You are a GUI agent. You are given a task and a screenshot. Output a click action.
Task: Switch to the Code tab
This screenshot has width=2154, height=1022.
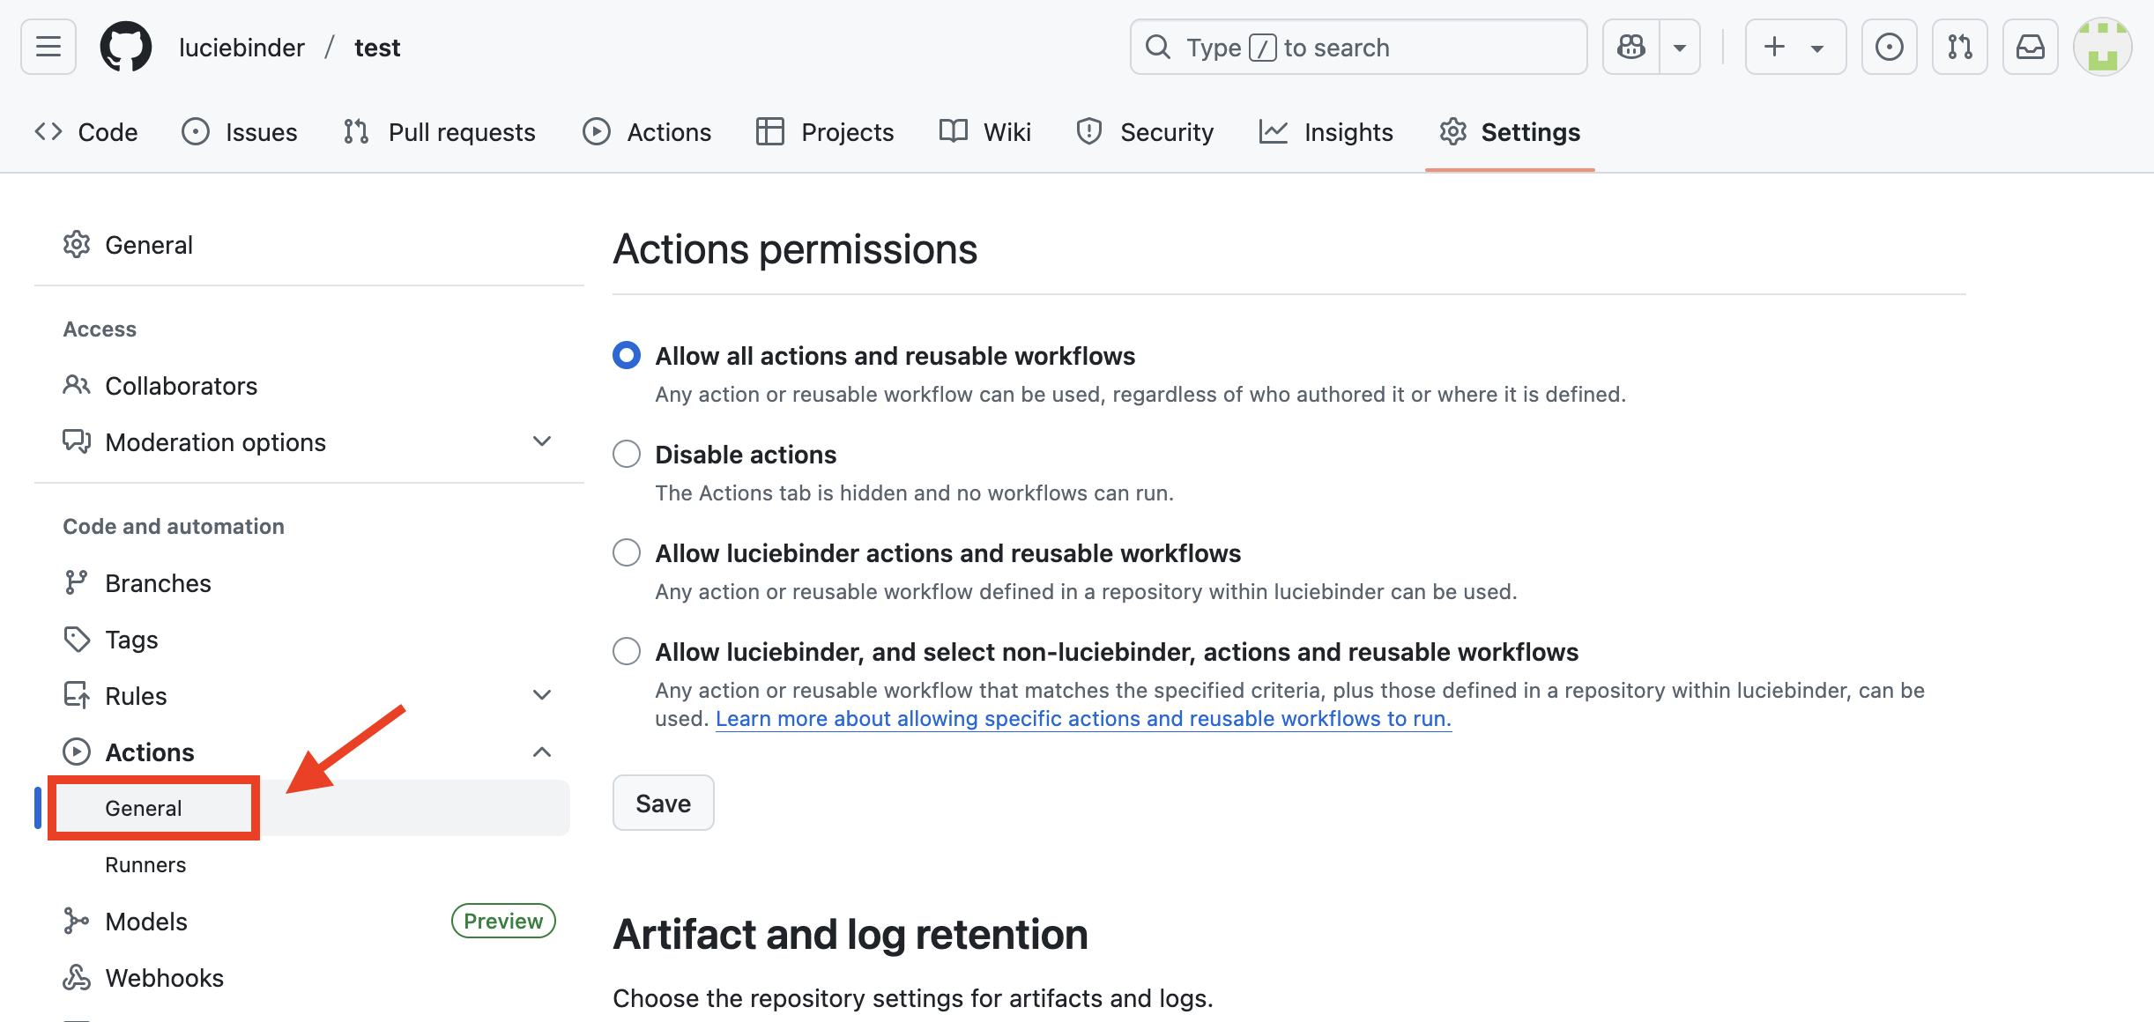[x=86, y=132]
